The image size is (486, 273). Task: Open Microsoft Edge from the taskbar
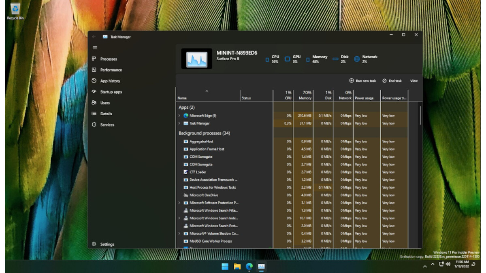[x=250, y=267]
